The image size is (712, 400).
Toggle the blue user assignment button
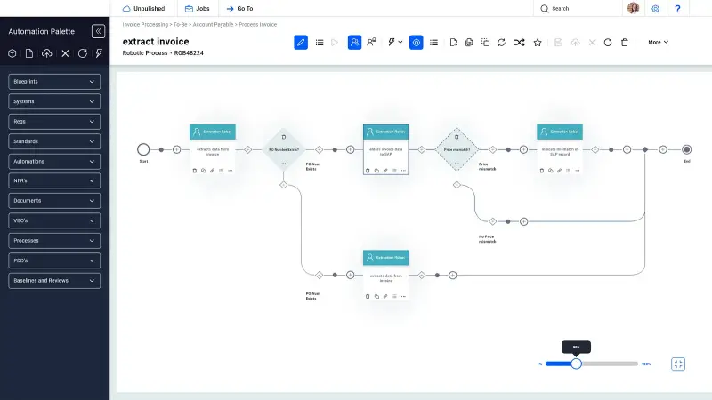point(354,42)
